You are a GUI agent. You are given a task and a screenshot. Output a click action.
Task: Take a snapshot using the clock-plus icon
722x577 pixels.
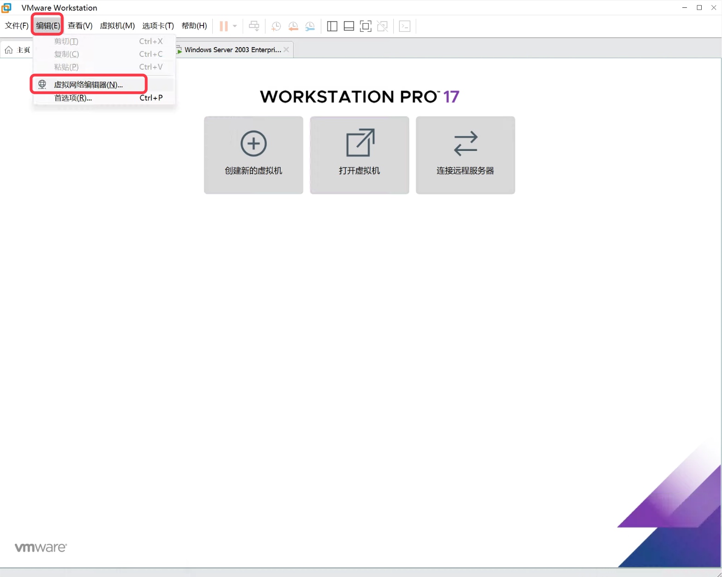coord(276,26)
